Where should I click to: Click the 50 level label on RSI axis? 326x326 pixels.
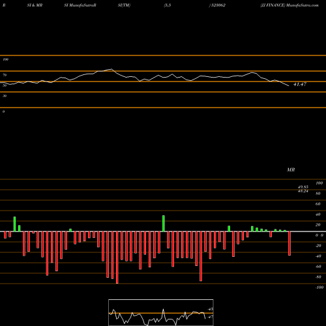tap(5, 85)
